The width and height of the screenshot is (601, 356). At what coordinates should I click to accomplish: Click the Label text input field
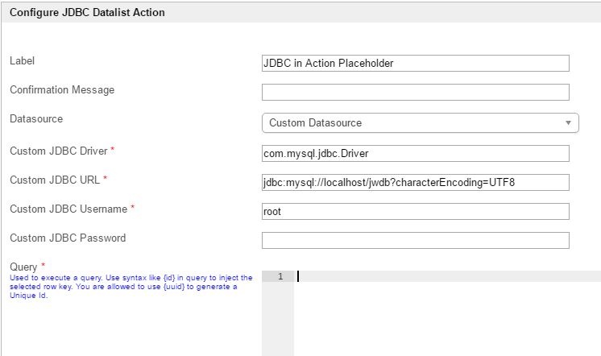(415, 63)
